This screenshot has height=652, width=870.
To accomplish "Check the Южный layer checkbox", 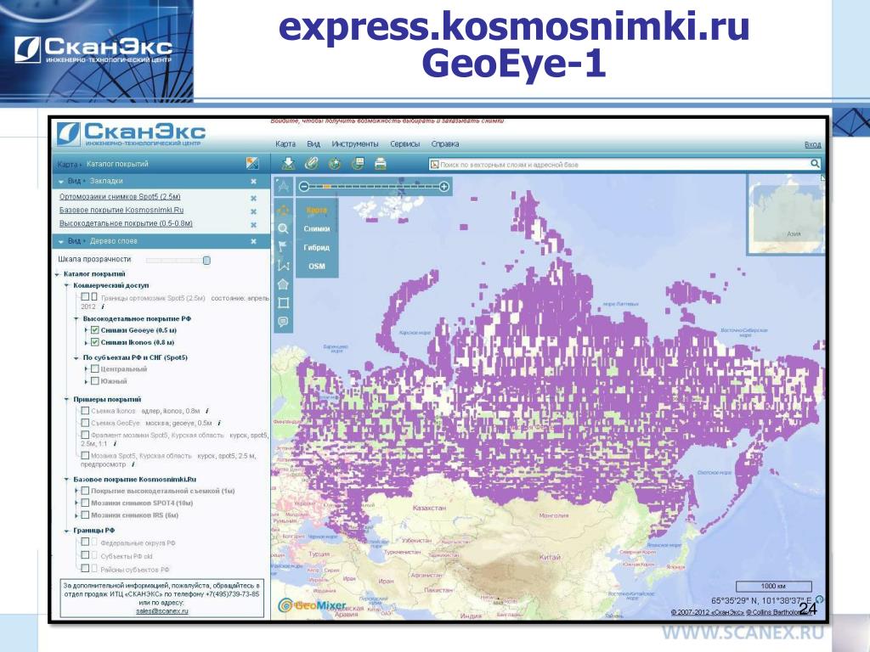I will pos(95,381).
